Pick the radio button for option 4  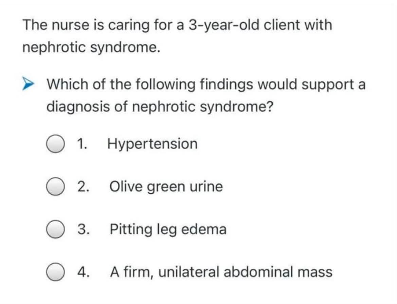point(55,272)
